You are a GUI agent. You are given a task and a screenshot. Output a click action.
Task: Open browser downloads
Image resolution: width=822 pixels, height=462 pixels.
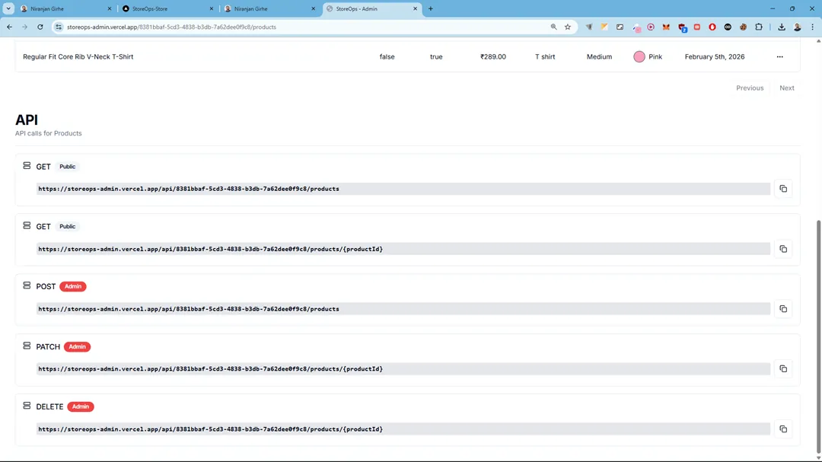pyautogui.click(x=782, y=27)
